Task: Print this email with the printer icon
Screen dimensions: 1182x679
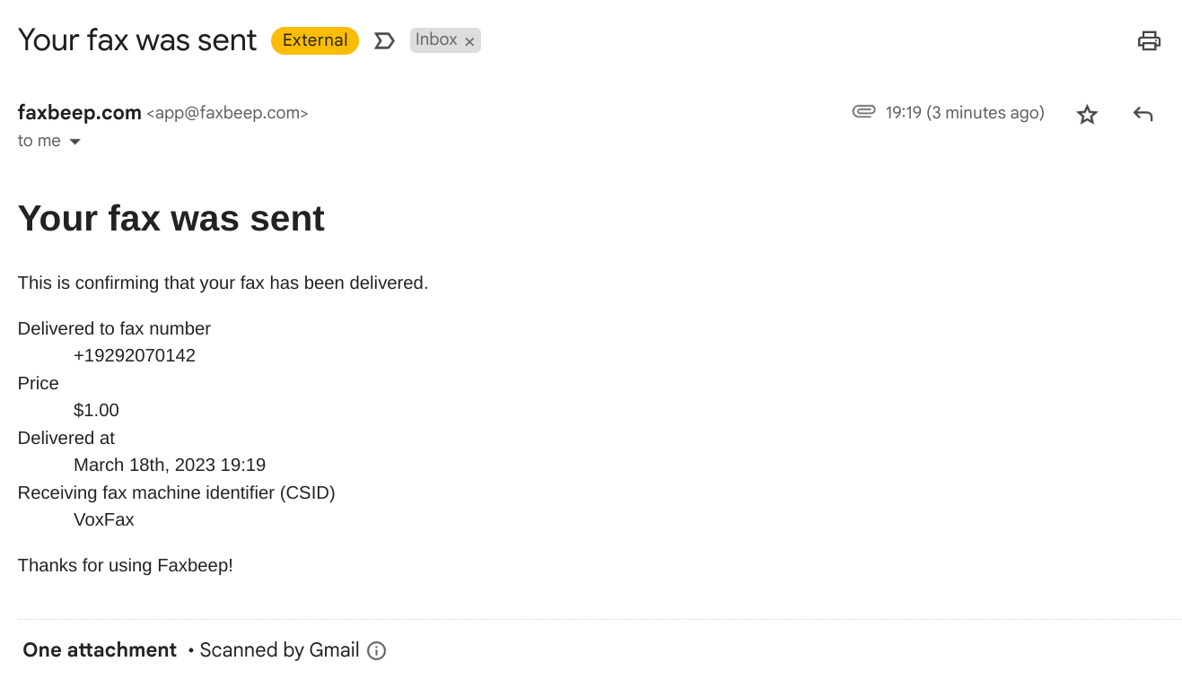Action: point(1149,40)
